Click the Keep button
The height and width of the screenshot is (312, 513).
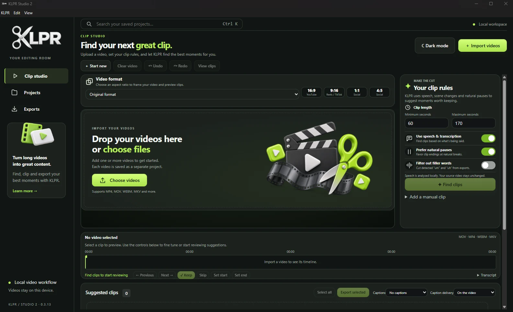click(x=186, y=275)
